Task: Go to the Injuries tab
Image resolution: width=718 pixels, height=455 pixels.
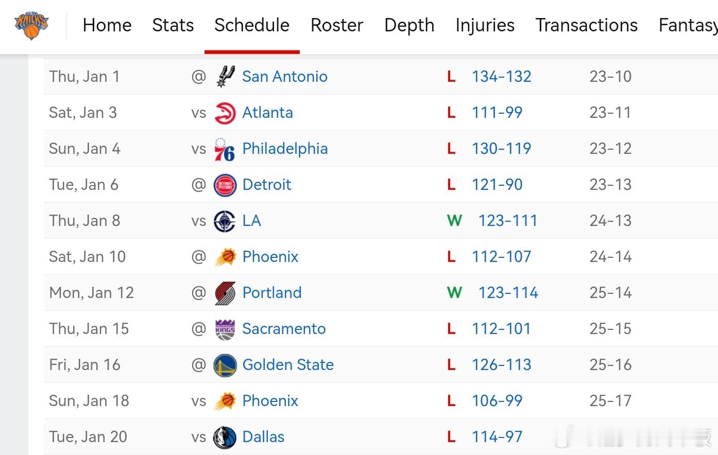Action: 485,25
